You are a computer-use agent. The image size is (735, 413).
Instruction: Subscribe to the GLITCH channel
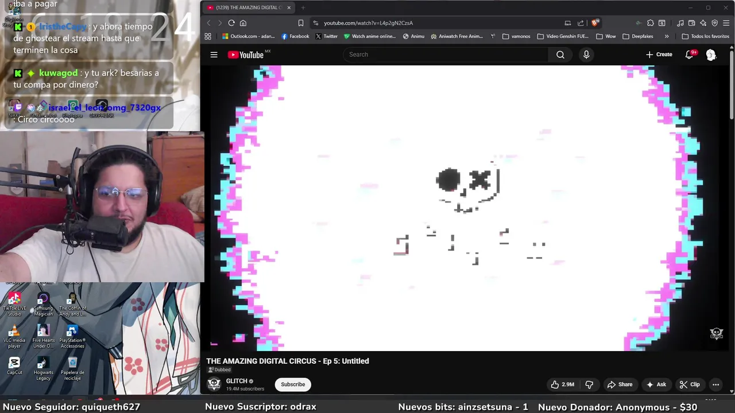pos(293,384)
